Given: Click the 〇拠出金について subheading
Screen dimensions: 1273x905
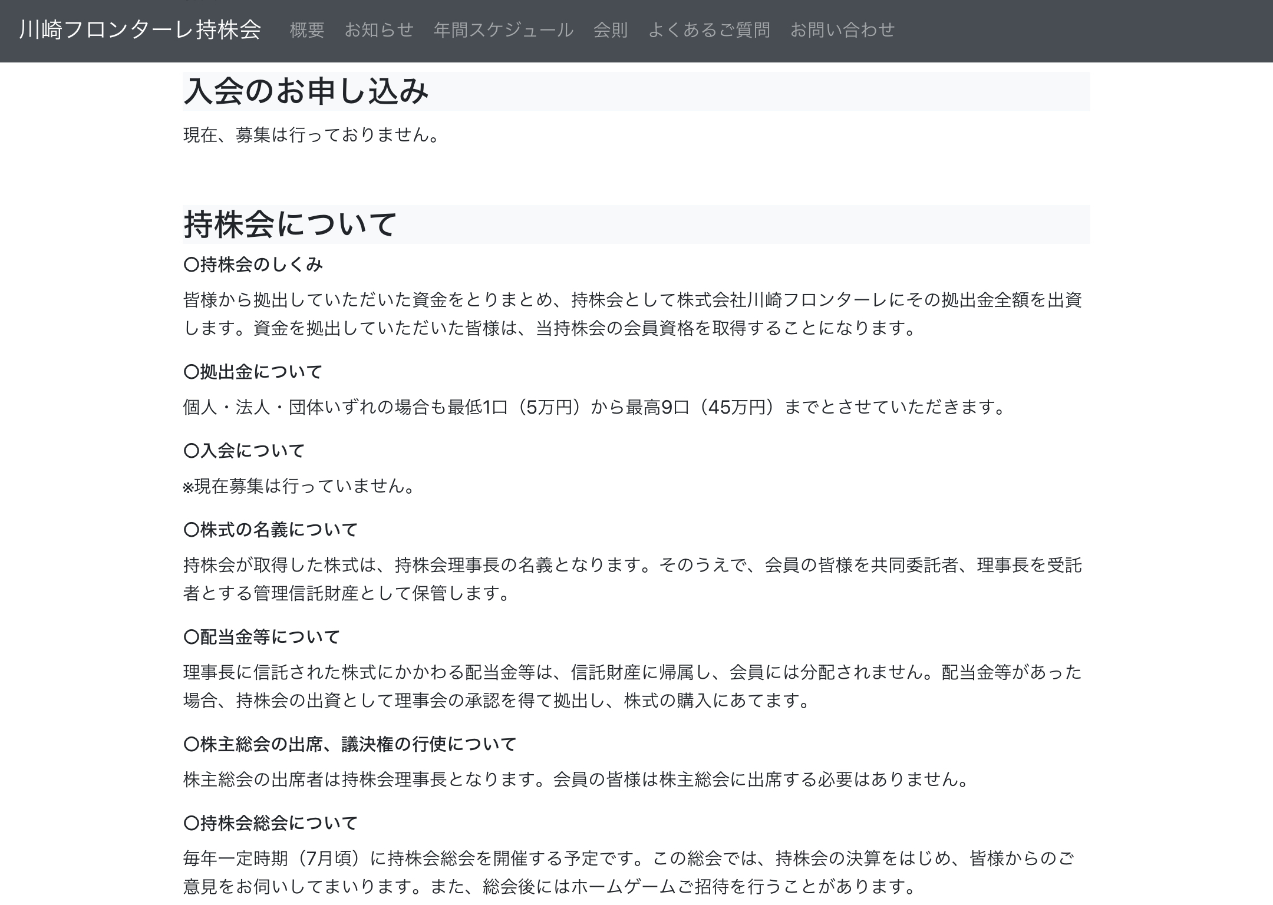Looking at the screenshot, I should [253, 372].
